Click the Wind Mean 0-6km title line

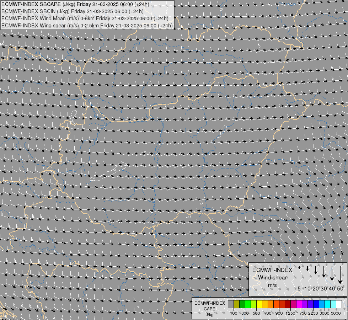click(x=85, y=18)
